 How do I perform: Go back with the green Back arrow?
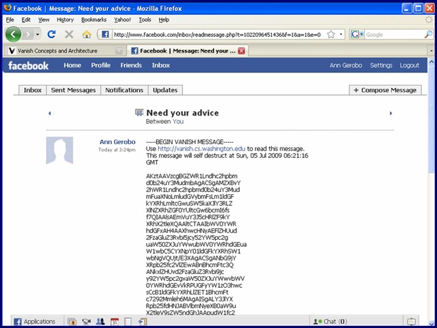tap(13, 34)
